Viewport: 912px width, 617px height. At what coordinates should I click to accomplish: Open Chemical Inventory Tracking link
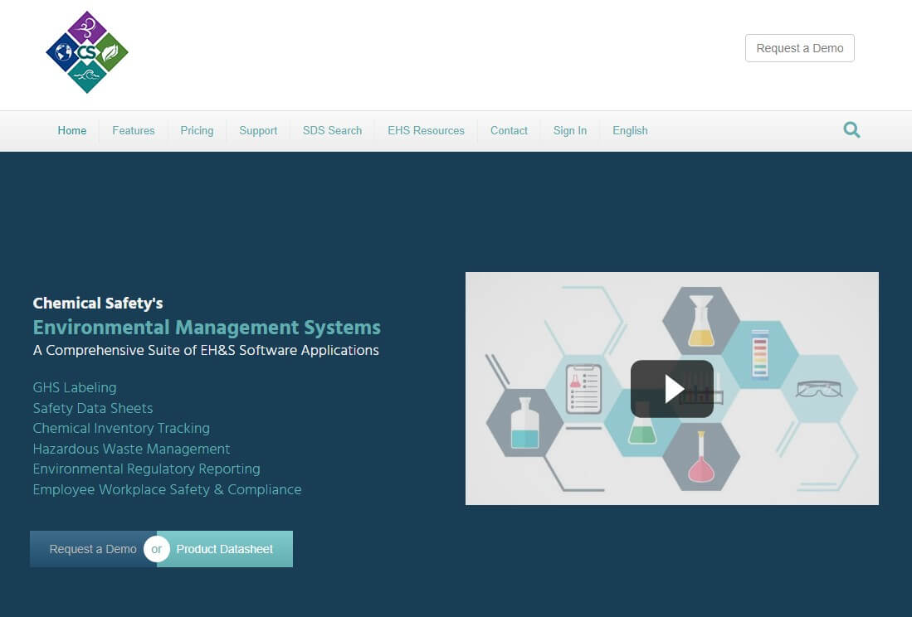pyautogui.click(x=121, y=428)
